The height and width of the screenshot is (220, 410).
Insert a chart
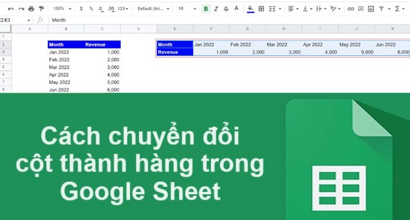[371, 9]
